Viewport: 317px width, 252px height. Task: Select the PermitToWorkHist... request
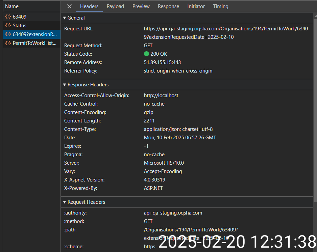point(34,43)
